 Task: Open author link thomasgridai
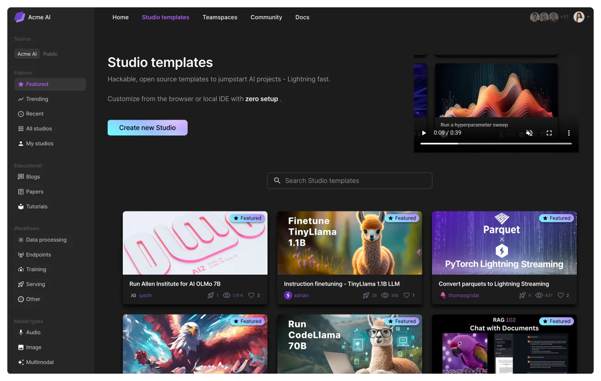tap(464, 296)
